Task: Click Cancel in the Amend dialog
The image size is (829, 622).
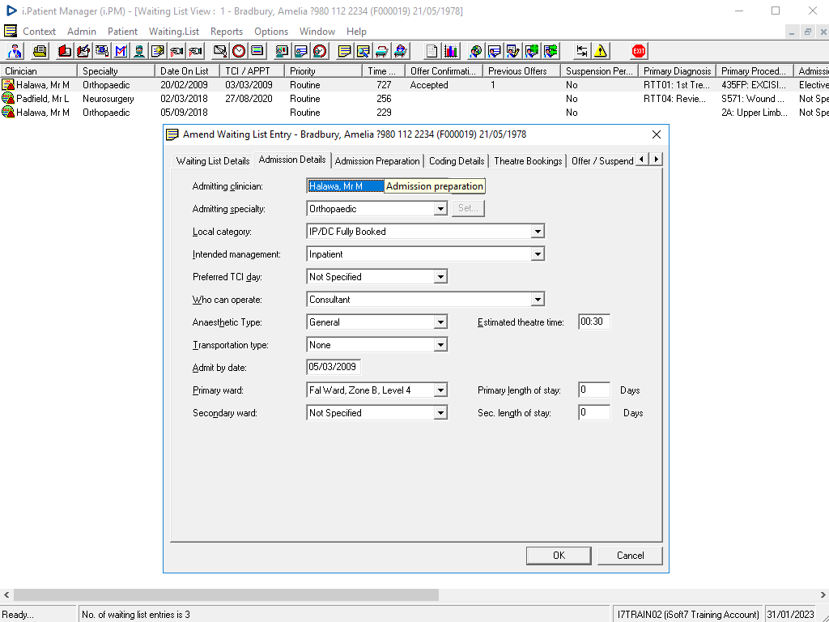Action: coord(630,556)
